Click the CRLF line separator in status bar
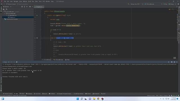 (157, 95)
